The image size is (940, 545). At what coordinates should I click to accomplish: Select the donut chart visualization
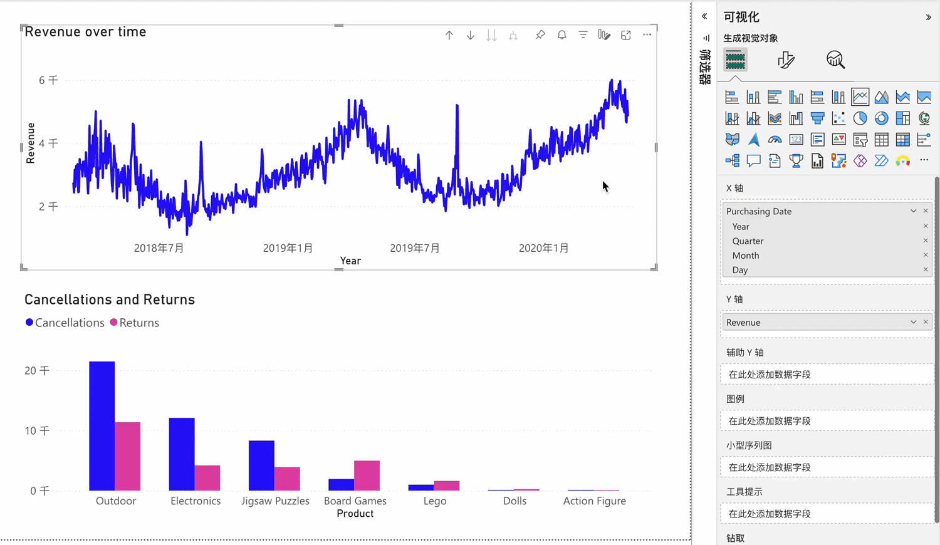(x=881, y=118)
